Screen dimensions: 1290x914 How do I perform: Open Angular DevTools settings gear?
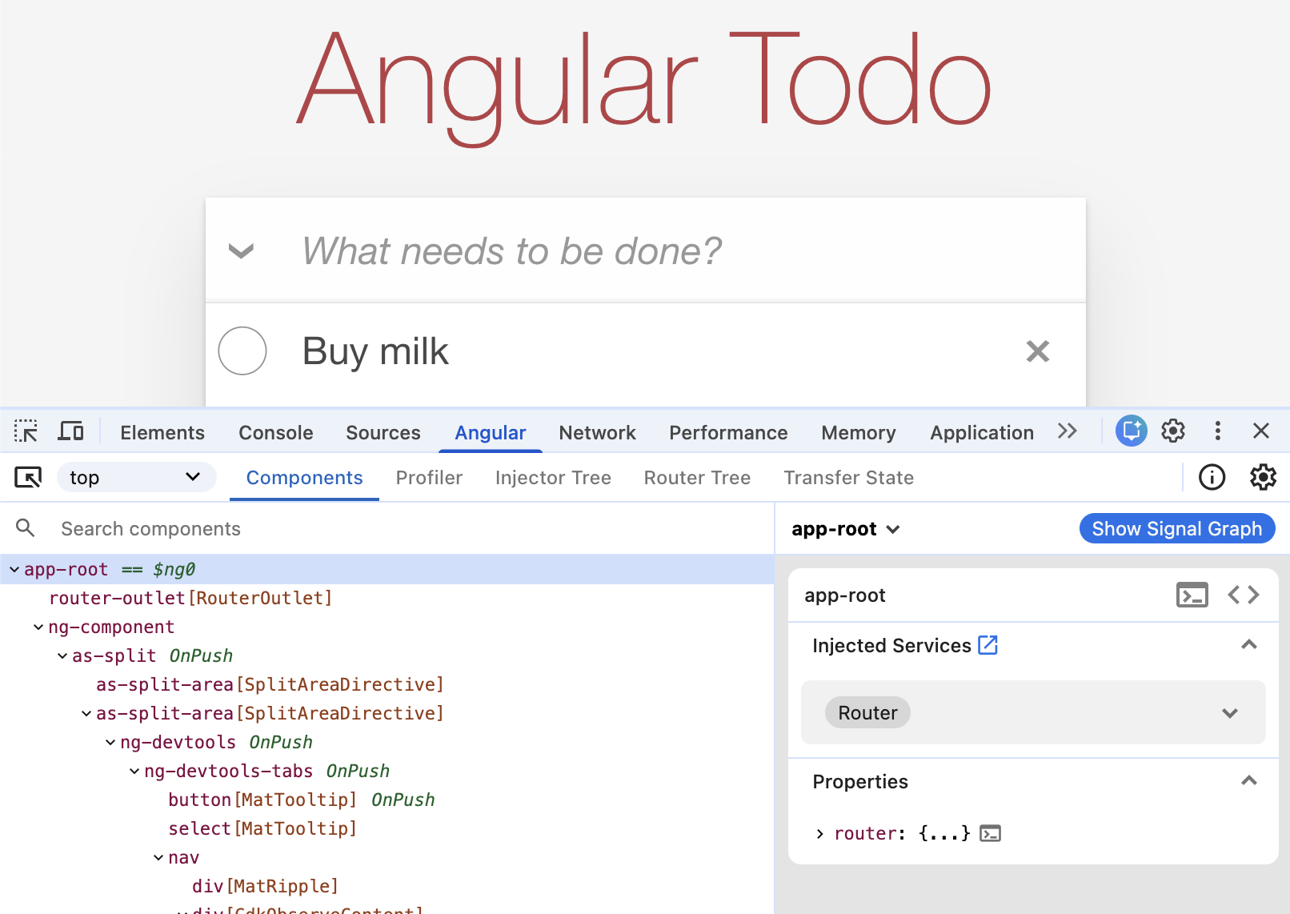pos(1263,477)
